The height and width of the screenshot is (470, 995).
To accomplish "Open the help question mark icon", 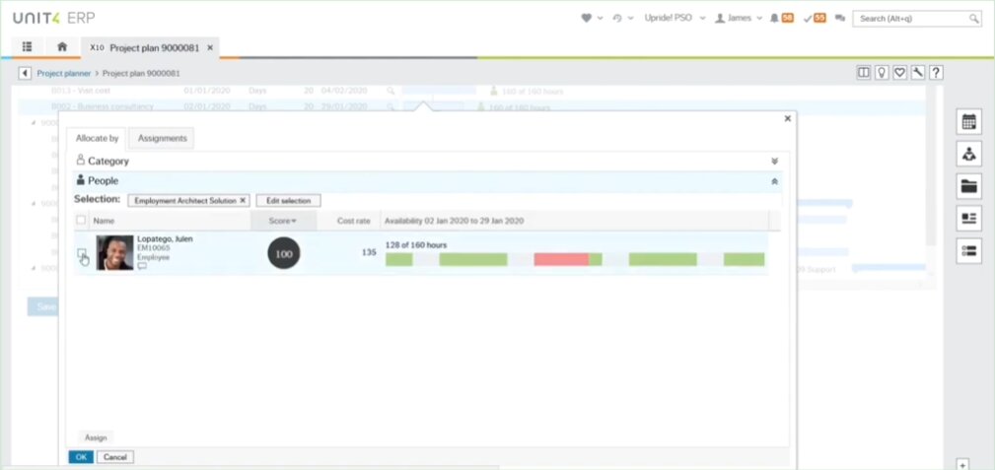I will pyautogui.click(x=936, y=73).
